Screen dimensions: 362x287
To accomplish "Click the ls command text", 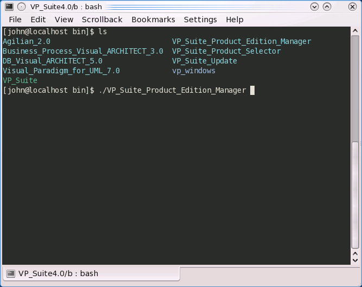I will coord(103,31).
